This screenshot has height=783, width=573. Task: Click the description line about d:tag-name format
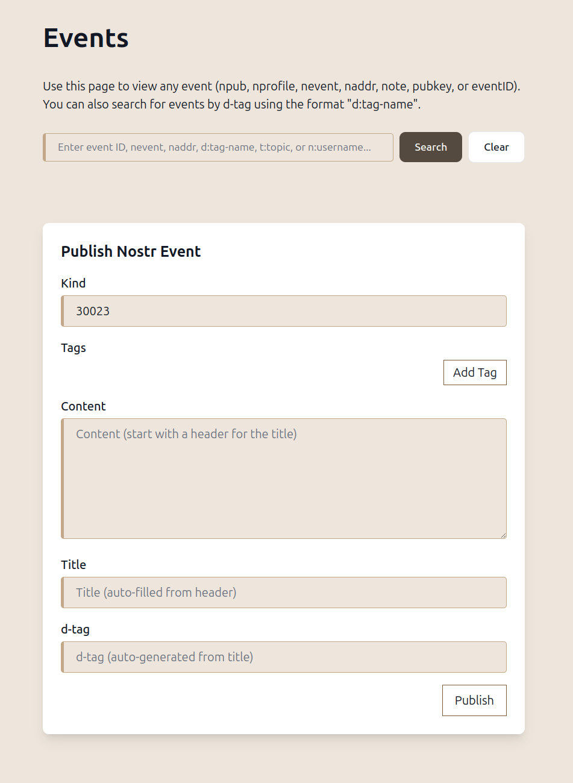[232, 104]
